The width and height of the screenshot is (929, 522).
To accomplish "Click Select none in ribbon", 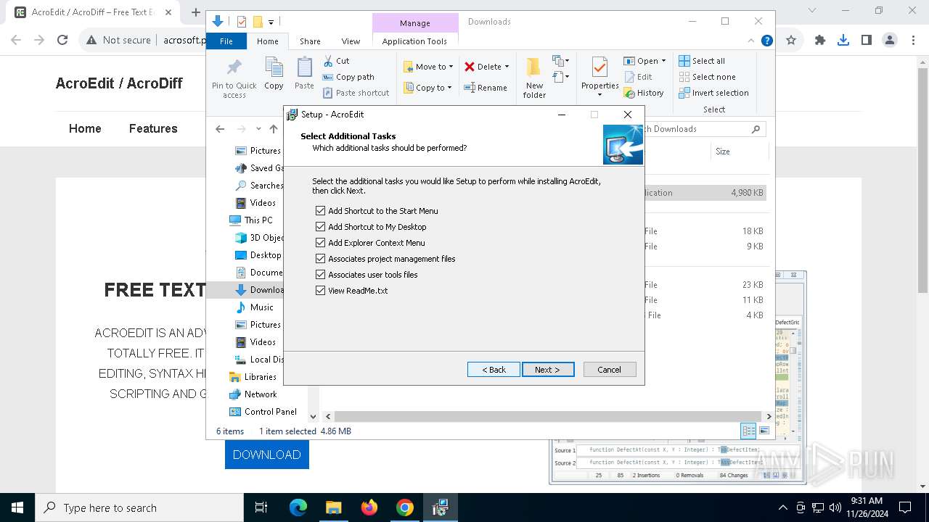I will pos(707,77).
